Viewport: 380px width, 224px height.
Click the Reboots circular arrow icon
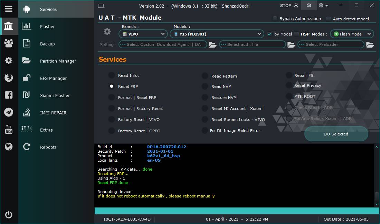click(26, 147)
